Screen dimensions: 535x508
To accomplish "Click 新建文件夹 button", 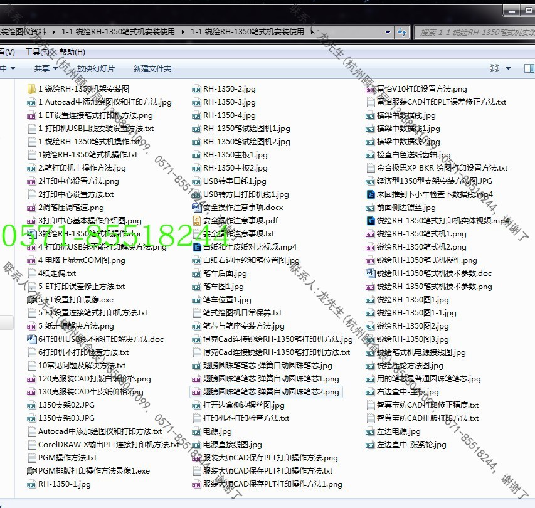I will (152, 68).
